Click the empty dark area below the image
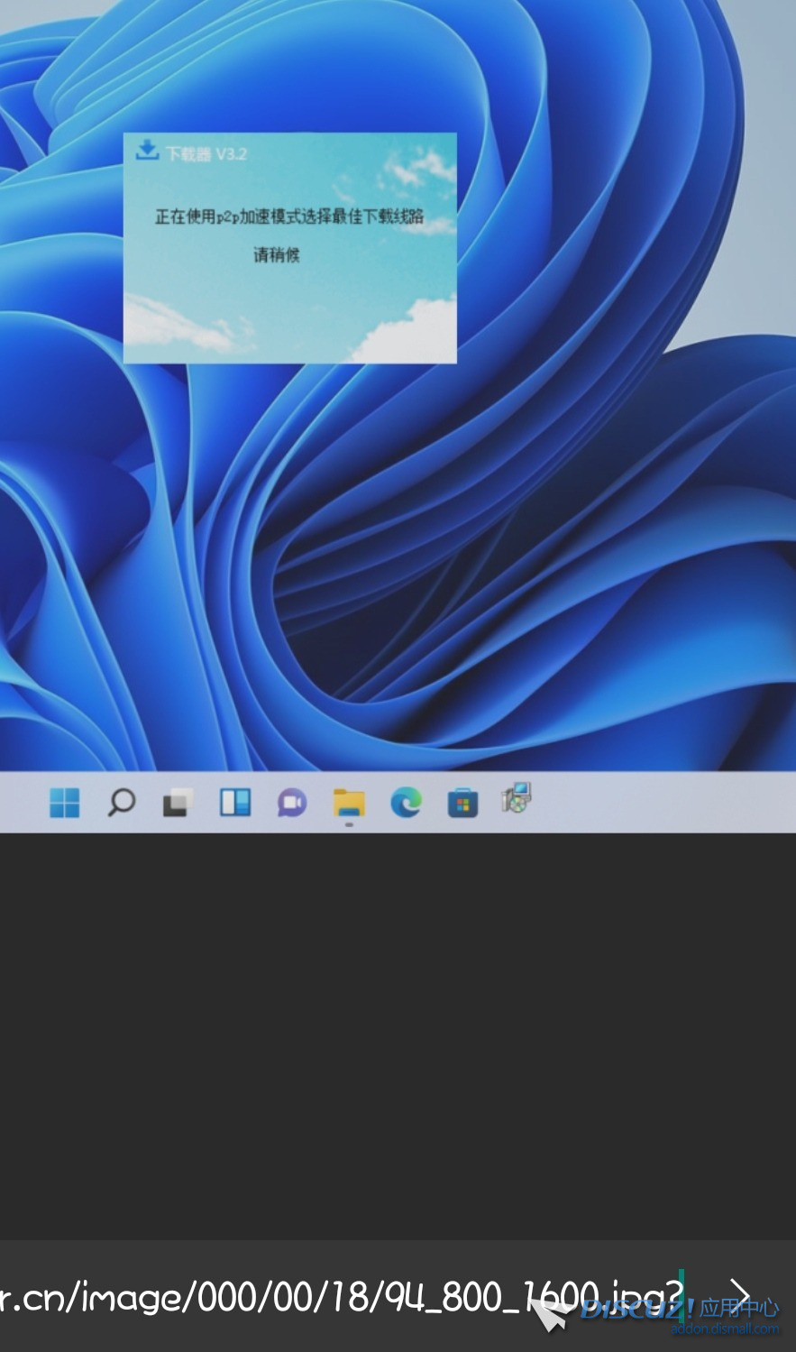The width and height of the screenshot is (796, 1352). pyautogui.click(x=397, y=1037)
